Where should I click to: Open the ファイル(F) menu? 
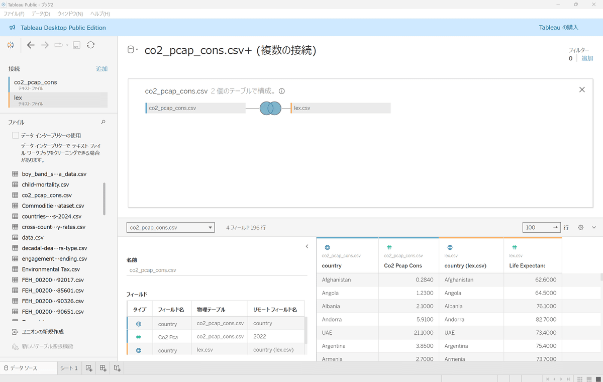coord(15,14)
